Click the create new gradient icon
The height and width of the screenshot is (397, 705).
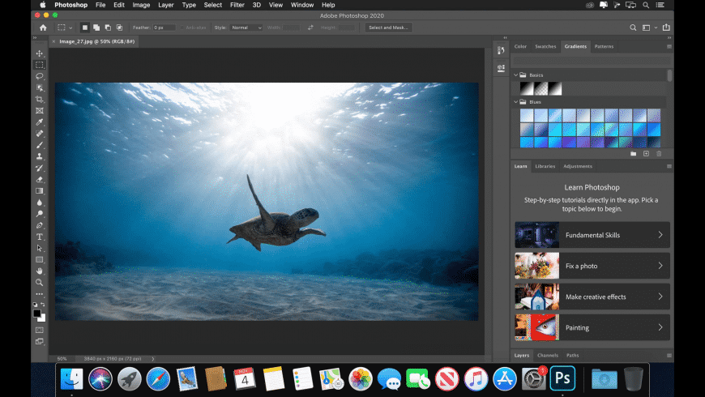click(646, 153)
